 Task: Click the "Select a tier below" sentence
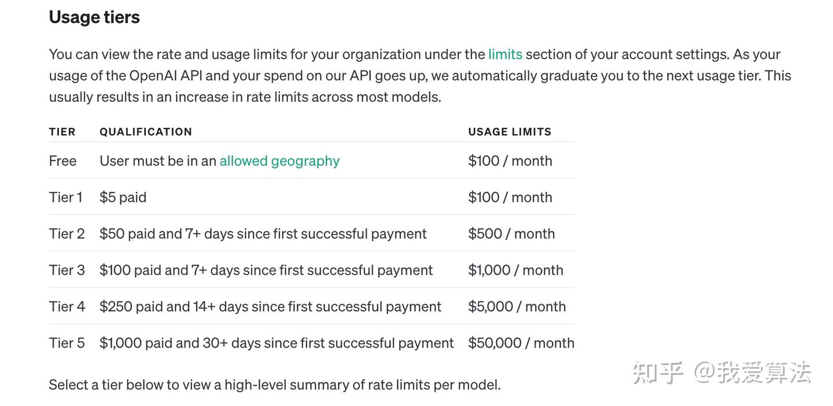(x=275, y=385)
